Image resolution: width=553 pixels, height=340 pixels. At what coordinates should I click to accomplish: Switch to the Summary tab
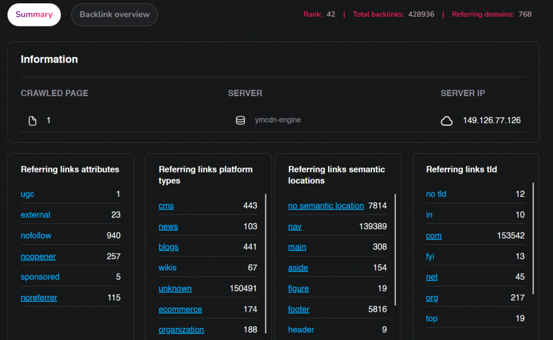[34, 14]
